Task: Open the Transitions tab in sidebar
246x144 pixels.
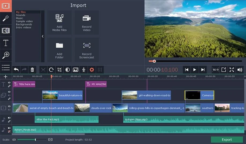Action: pyautogui.click(x=6, y=31)
